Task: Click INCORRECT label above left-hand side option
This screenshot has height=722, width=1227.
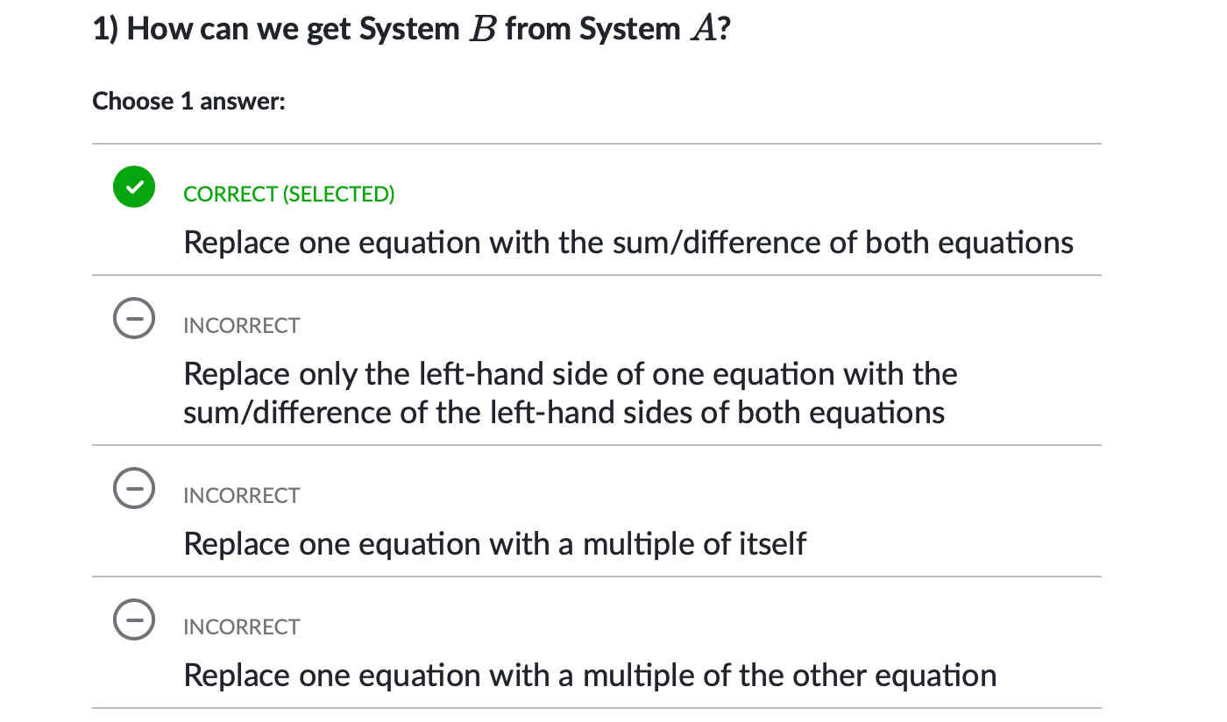Action: coord(241,326)
